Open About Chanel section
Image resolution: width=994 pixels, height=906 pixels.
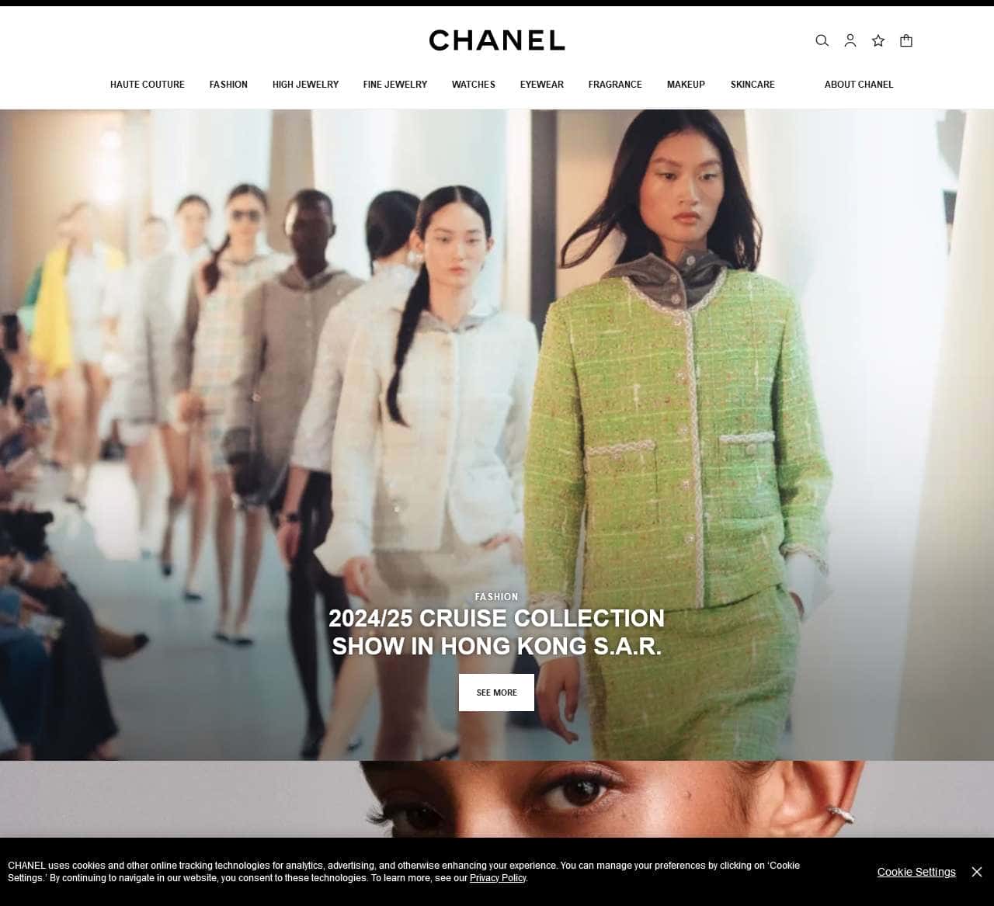coord(859,84)
